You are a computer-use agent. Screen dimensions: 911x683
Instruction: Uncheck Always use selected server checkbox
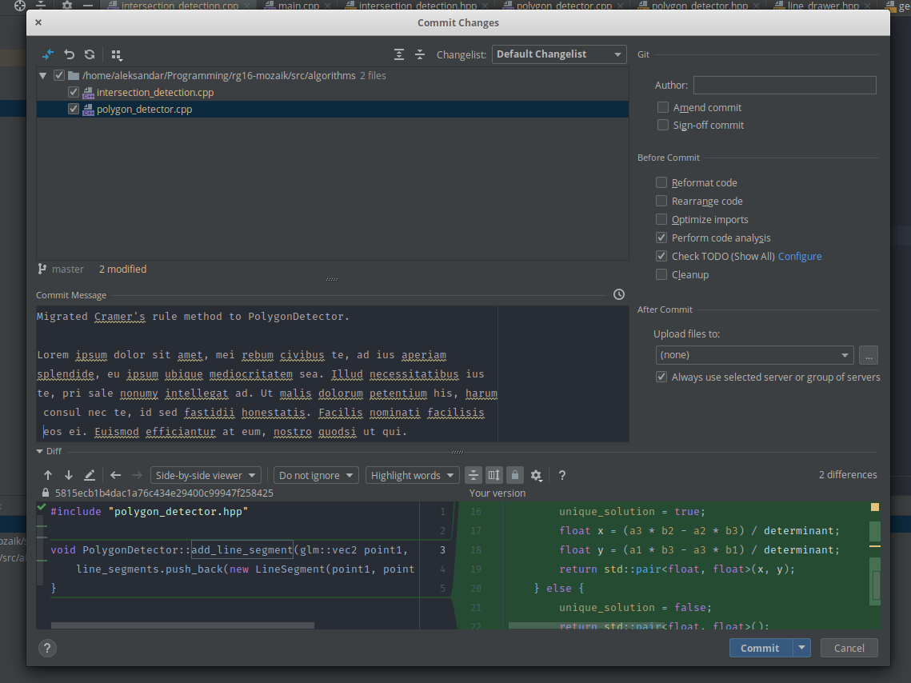(x=661, y=377)
